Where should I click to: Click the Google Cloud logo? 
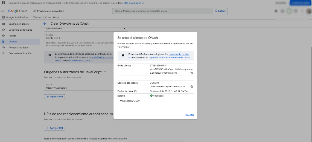tap(18, 11)
